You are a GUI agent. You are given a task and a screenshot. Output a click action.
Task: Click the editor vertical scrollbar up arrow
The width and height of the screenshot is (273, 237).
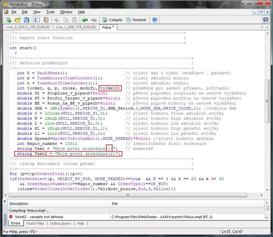tap(267, 33)
